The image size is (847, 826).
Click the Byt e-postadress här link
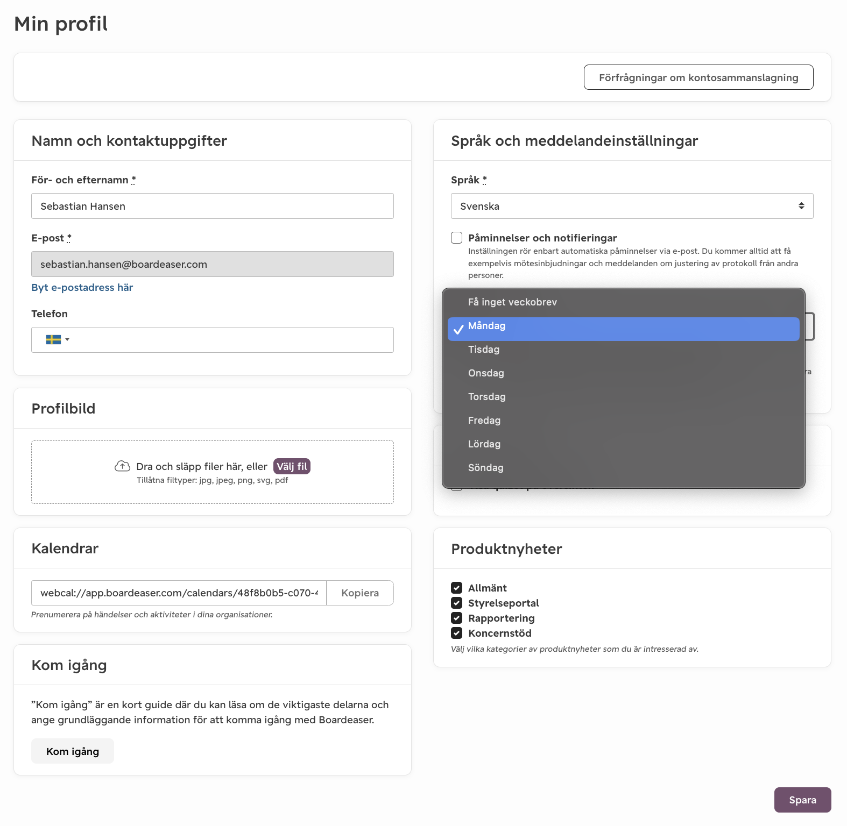82,288
